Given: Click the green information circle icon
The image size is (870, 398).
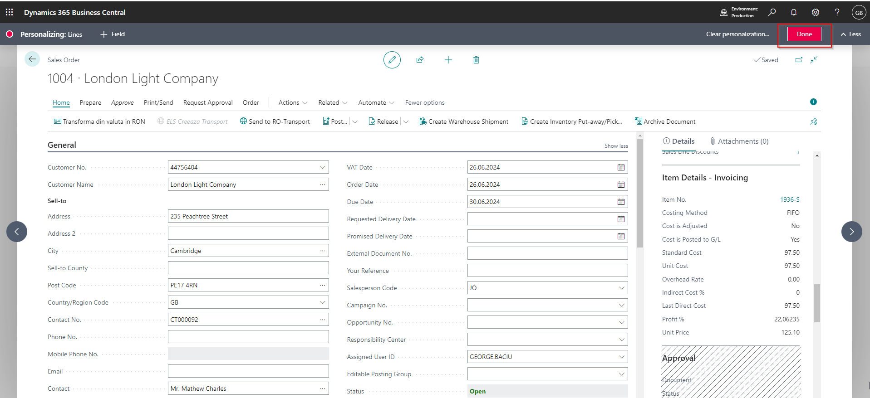Looking at the screenshot, I should click(x=813, y=102).
